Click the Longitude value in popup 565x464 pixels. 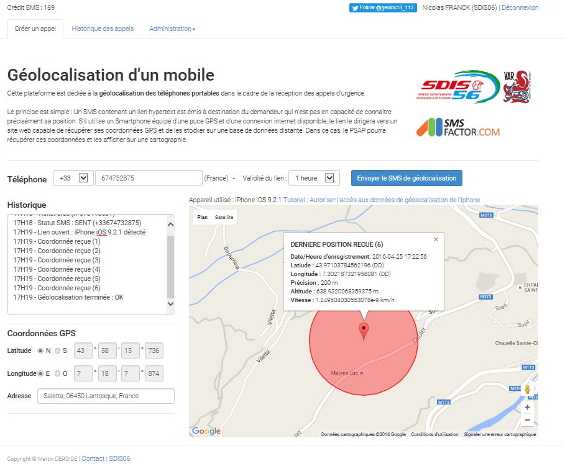[x=356, y=274]
